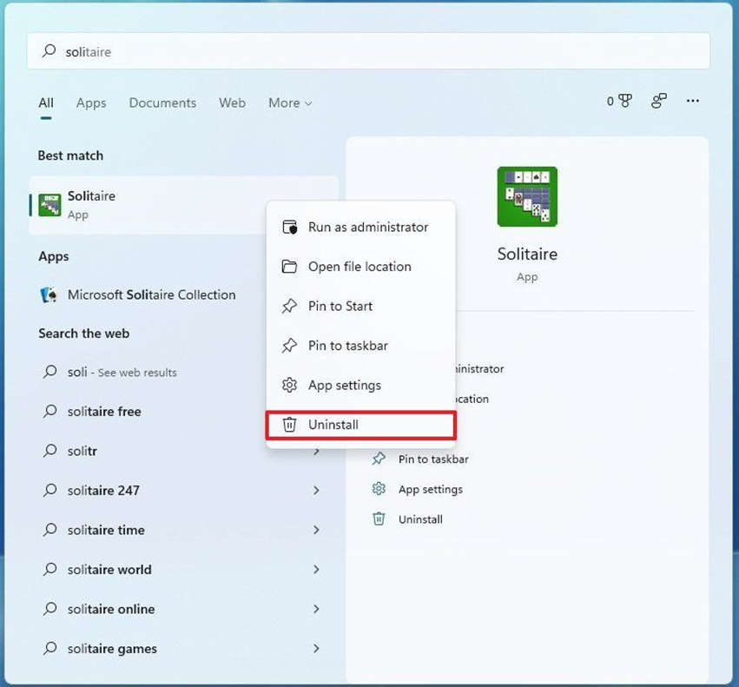Switch to the Web tab
Screen dimensions: 739x687
point(232,102)
